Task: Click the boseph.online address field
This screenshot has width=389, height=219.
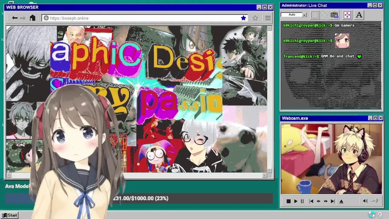Action: (145, 18)
